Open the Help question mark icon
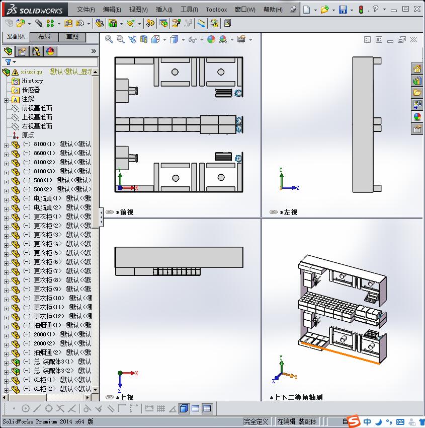Viewport: 425px width, 428px height. tap(375, 9)
